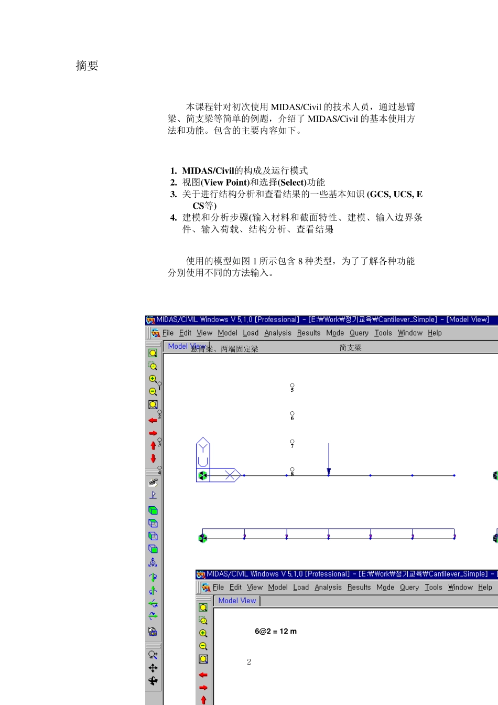This screenshot has height=705, width=498.
Task: Activate the dynamic rotate icon at toolbar bottom
Action: coord(153,681)
